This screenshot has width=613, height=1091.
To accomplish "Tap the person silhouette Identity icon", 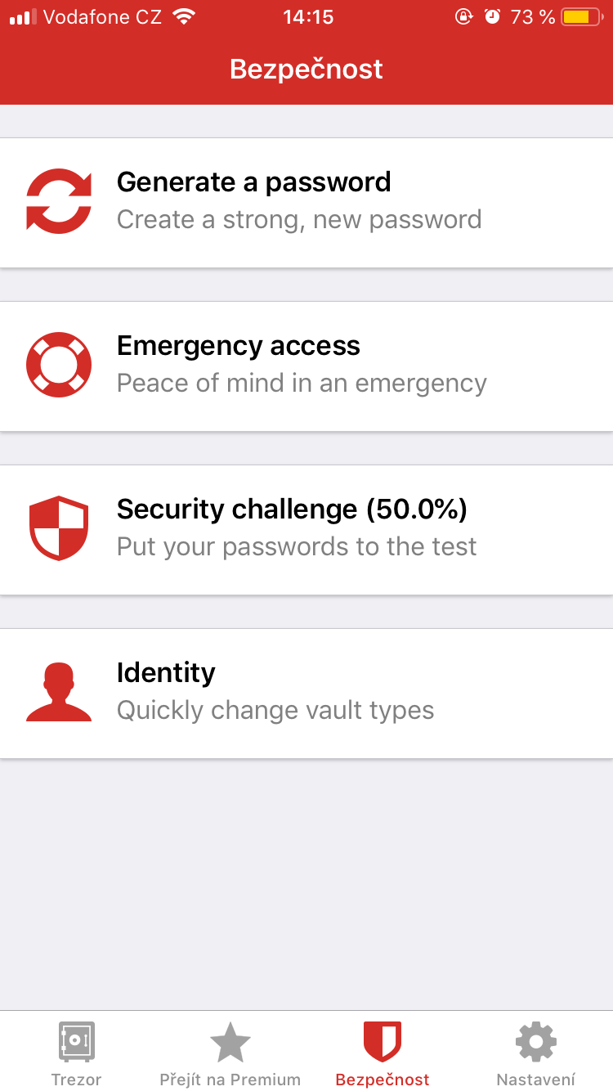I will coord(59,692).
